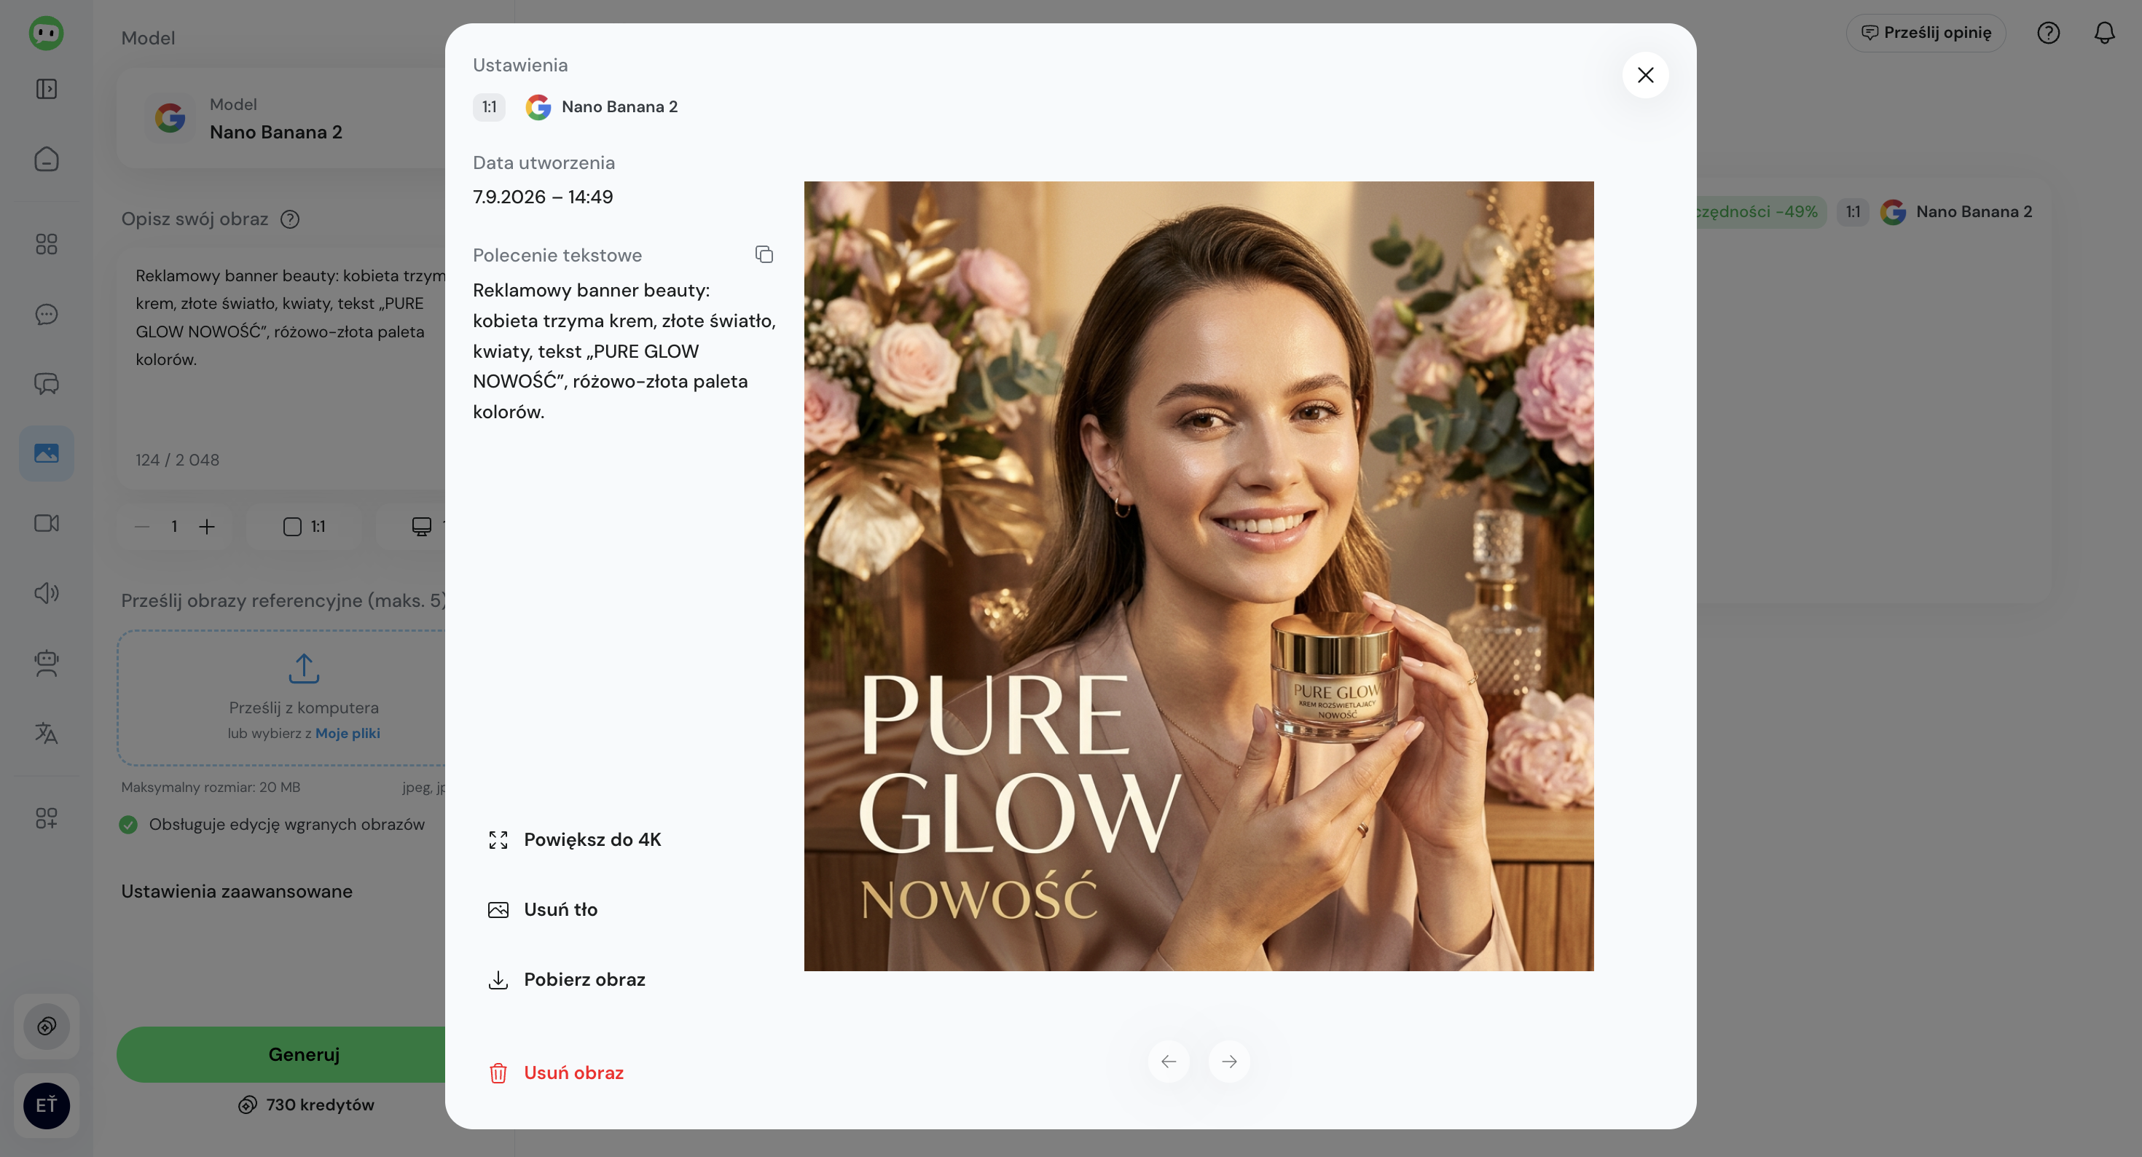The width and height of the screenshot is (2142, 1157).
Task: Increase image count with plus button
Action: (x=207, y=527)
